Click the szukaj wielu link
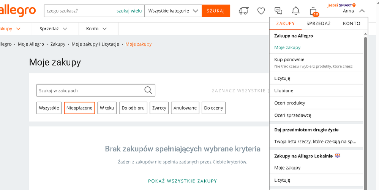The height and width of the screenshot is (190, 379). pos(129,11)
